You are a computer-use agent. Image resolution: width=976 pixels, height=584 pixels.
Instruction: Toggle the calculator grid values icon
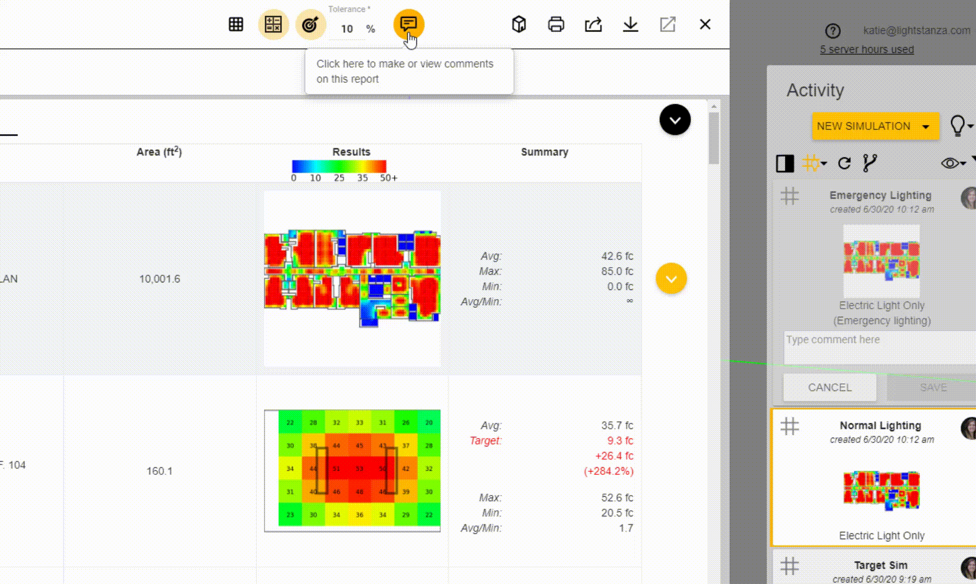[x=273, y=24]
